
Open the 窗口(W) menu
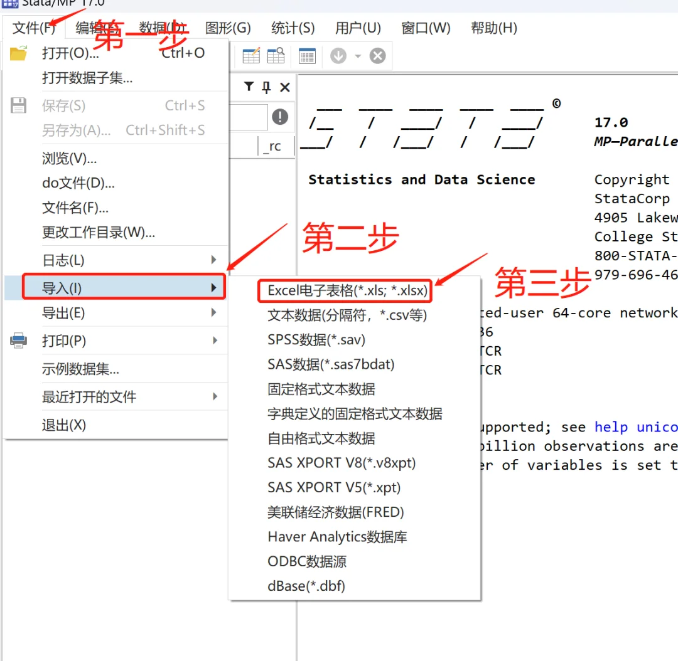(426, 28)
